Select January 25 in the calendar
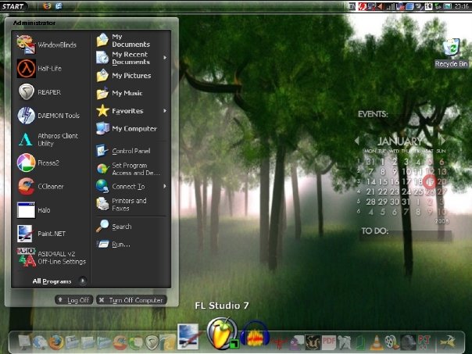The width and height of the screenshot is (472, 354). [x=418, y=191]
